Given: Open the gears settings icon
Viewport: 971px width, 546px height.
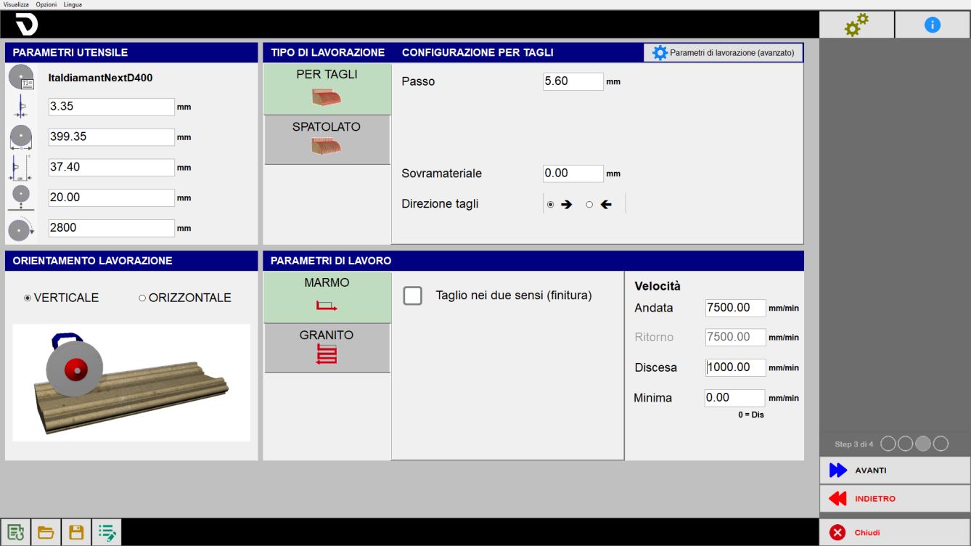Looking at the screenshot, I should (856, 25).
